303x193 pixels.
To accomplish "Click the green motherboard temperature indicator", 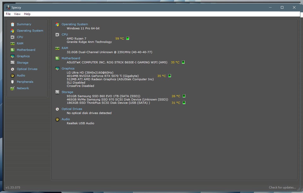I will tap(183, 62).
